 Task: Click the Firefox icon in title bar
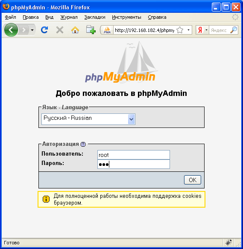tap(6, 7)
